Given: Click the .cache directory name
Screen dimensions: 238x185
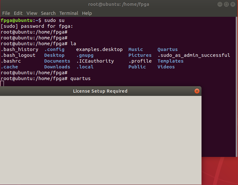Looking at the screenshot, I should (x=9, y=67).
